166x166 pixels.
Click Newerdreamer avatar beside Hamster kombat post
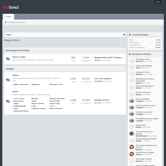132,133
